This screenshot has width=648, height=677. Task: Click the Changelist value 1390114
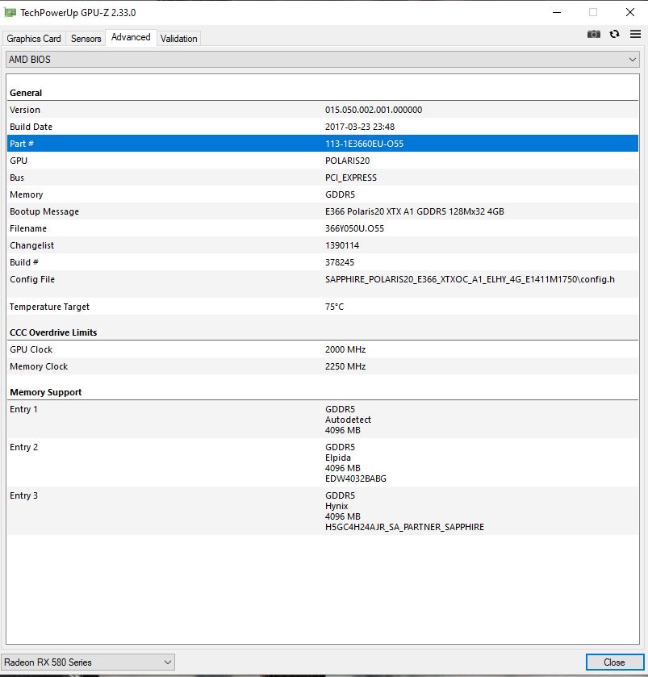(x=342, y=245)
